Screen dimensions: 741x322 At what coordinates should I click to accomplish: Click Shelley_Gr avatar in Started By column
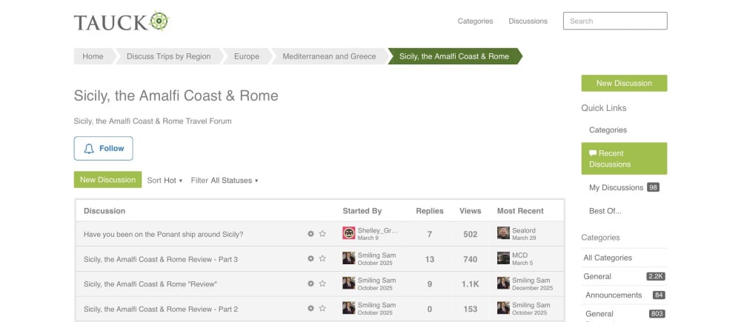coord(349,232)
